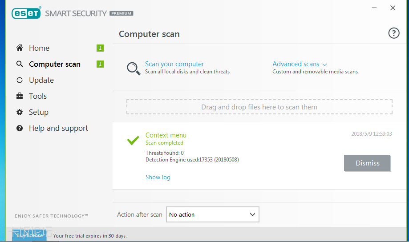The height and width of the screenshot is (242, 409).
Task: Open the Update section
Action: [41, 80]
